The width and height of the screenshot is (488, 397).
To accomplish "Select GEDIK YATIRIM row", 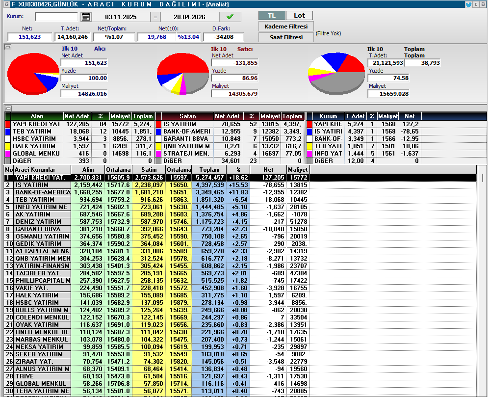I will click(x=240, y=244).
